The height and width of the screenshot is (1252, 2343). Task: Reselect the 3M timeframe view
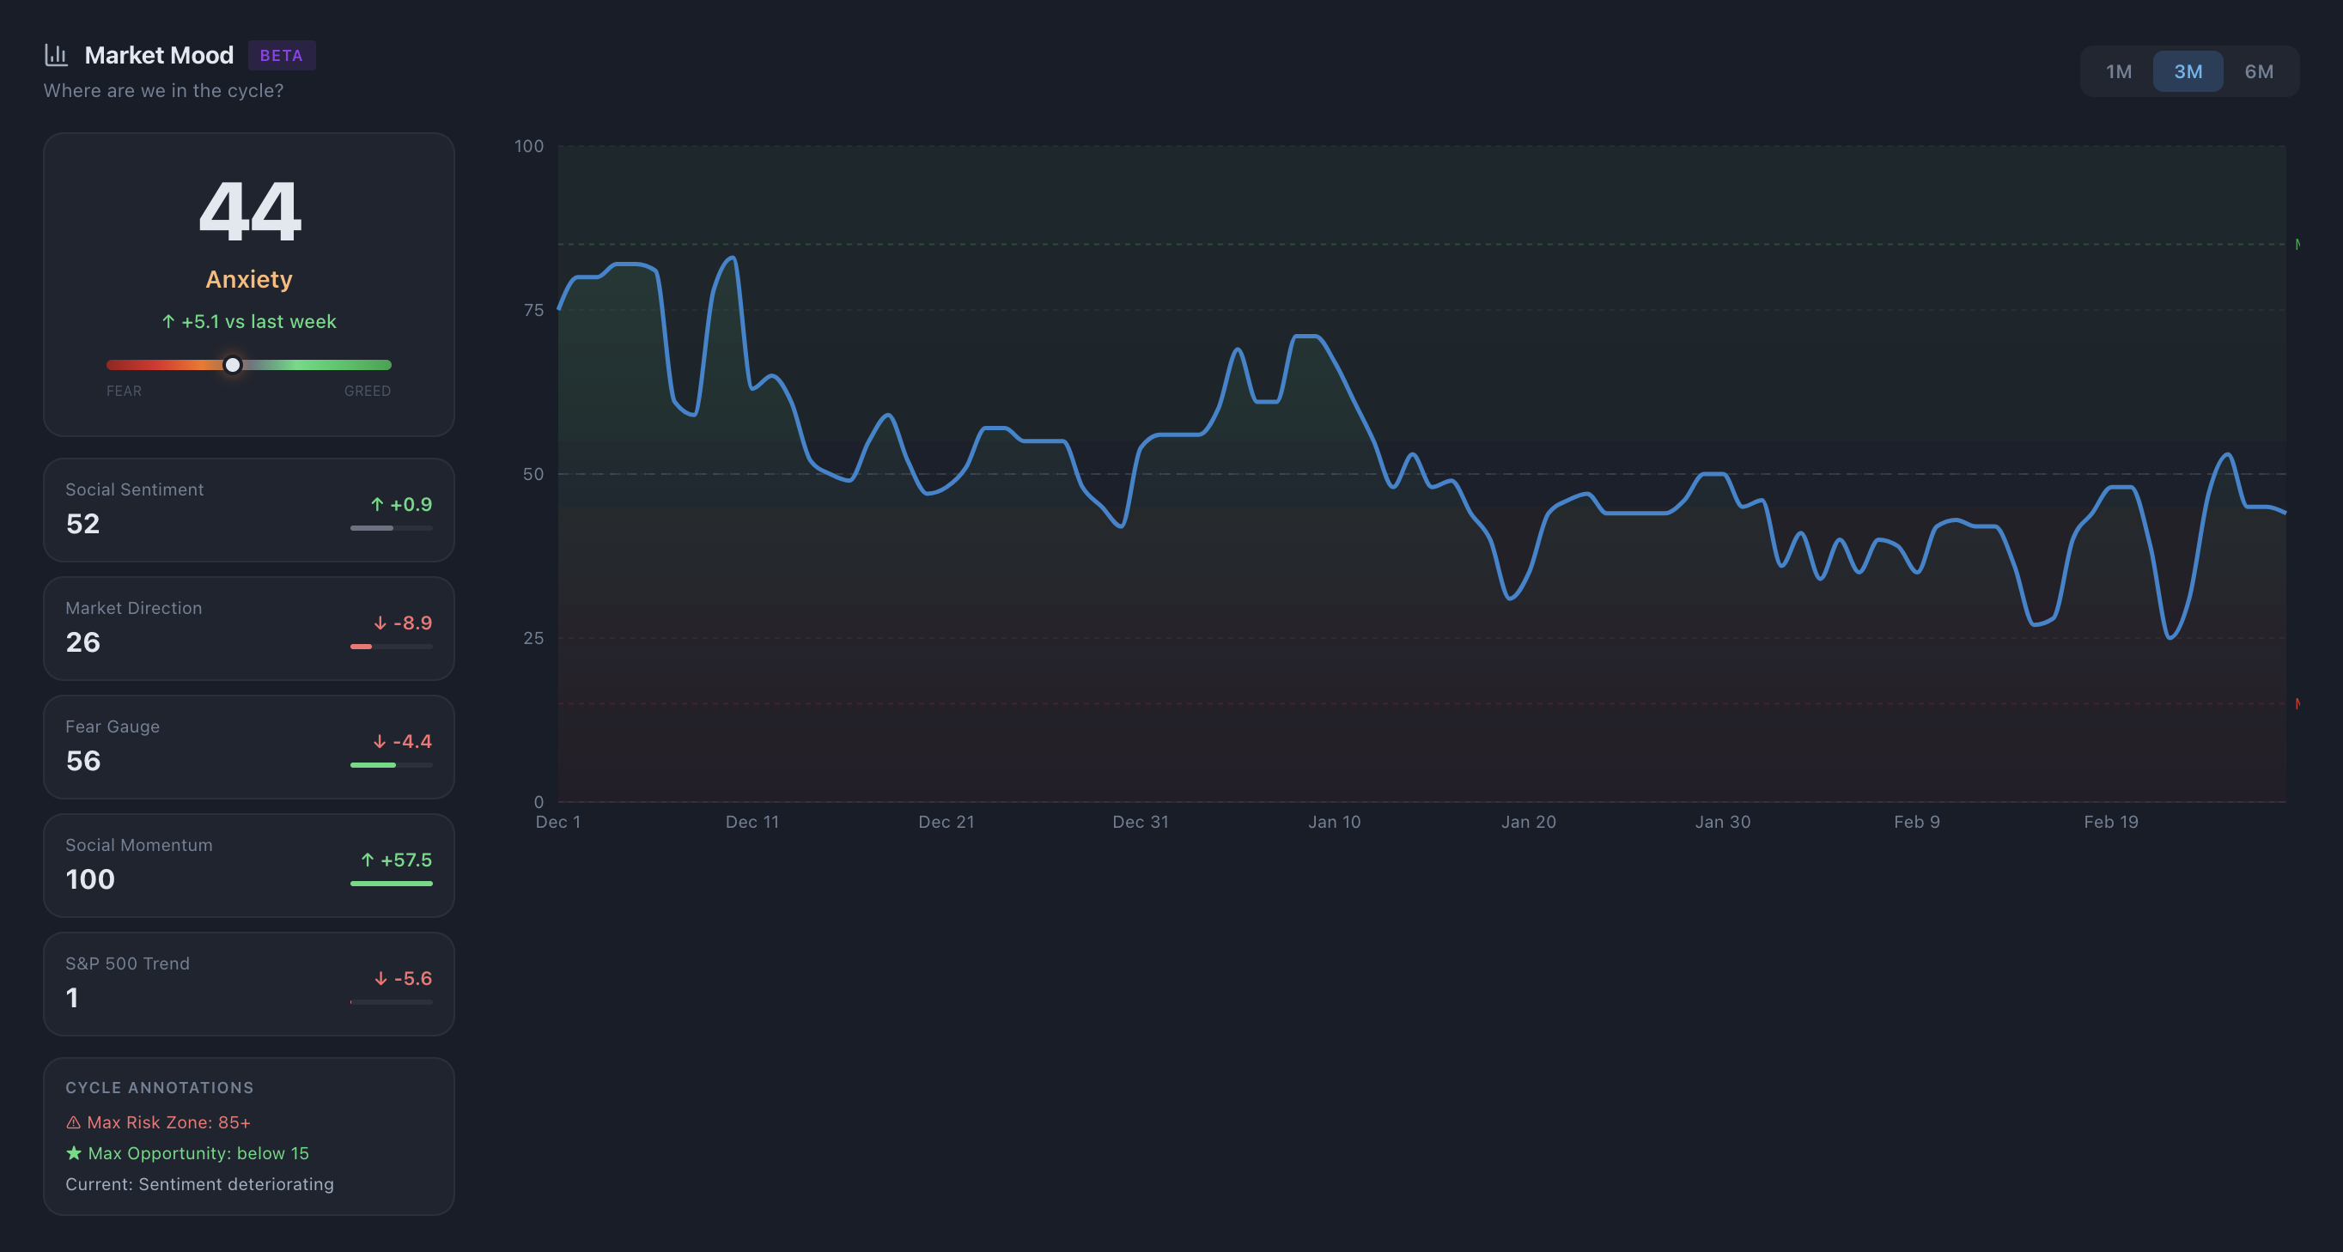(2188, 70)
